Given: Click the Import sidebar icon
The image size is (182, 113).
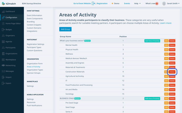Looking at the screenshot, I should (x=3, y=77).
